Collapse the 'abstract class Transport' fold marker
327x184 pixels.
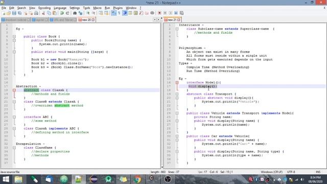pyautogui.click(x=177, y=94)
